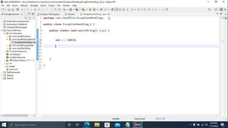
Task: Open the Refactor menu
Action: coord(24,6)
